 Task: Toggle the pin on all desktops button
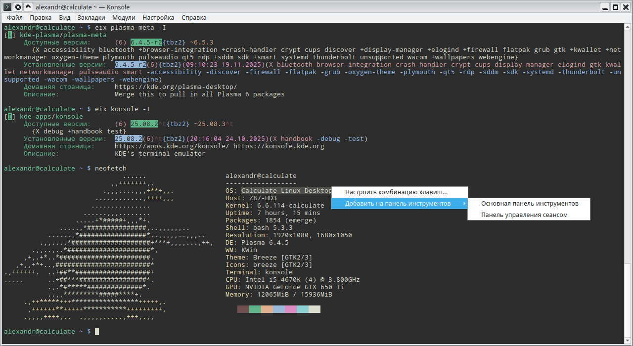click(x=18, y=7)
